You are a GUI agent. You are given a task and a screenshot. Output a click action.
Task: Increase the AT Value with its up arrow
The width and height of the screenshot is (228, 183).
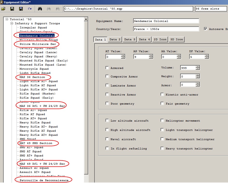pyautogui.click(x=123, y=55)
